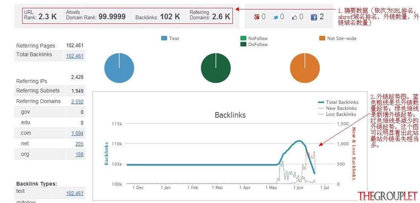Open the text backlink type 102,461 link
Image resolution: width=420 pixels, height=203 pixels.
pyautogui.click(x=75, y=193)
